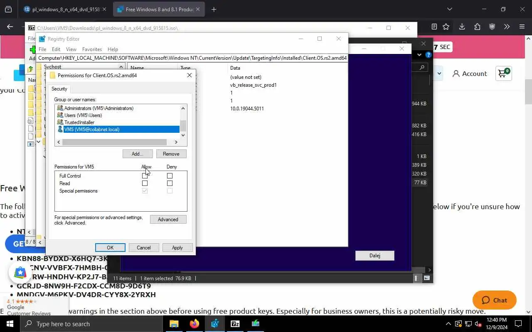The image size is (532, 332).
Task: Click Add... button in Permissions dialog
Action: coord(138,154)
